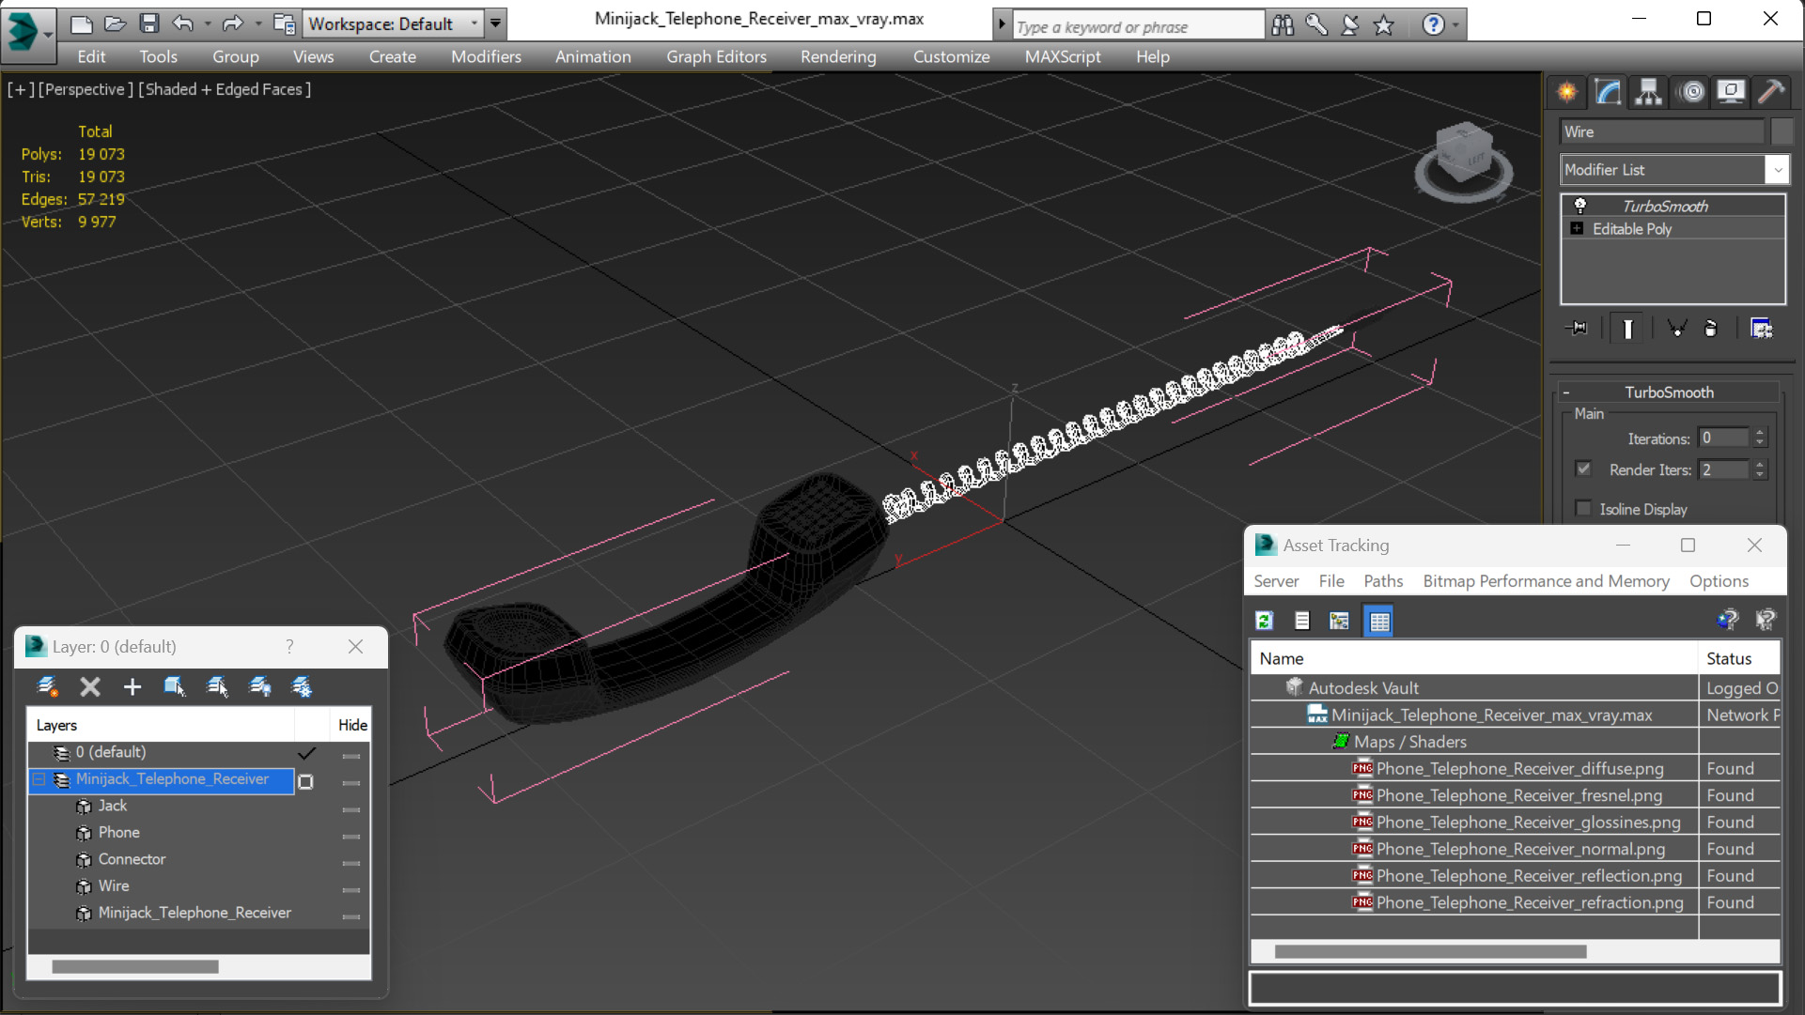Open the dropdown arrow beside Undo

tap(208, 24)
